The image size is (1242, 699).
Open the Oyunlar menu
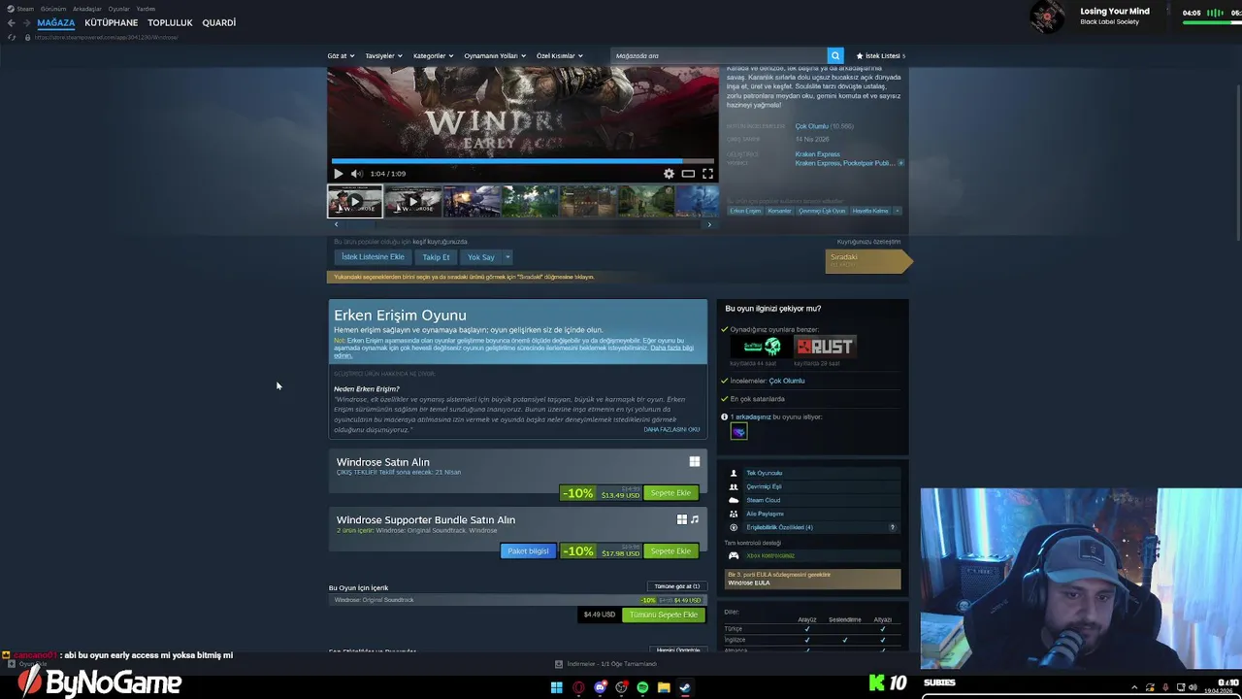pyautogui.click(x=118, y=9)
